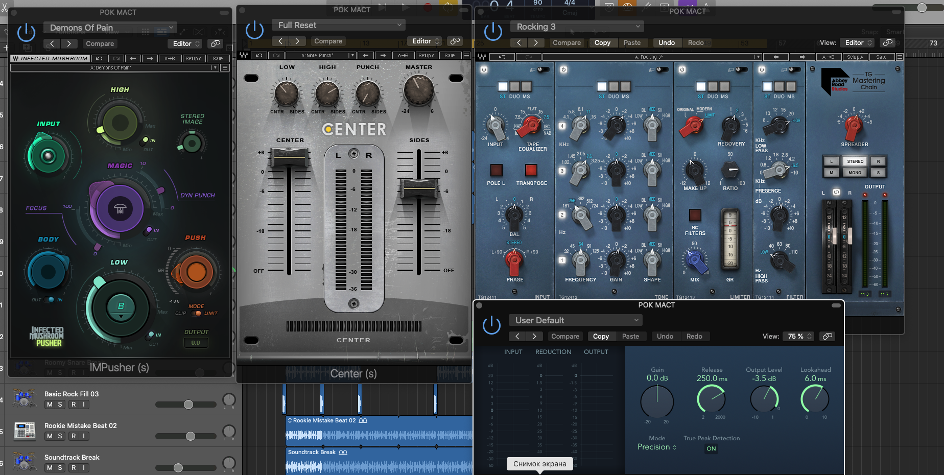Toggle the Body OUT/IN switch in IMPusher

click(x=50, y=300)
